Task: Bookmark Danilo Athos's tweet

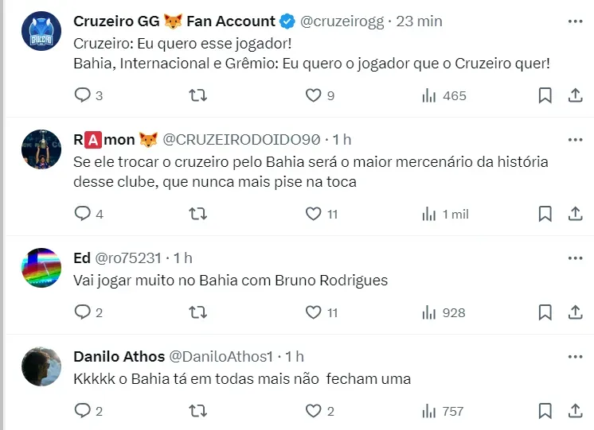Action: point(545,411)
